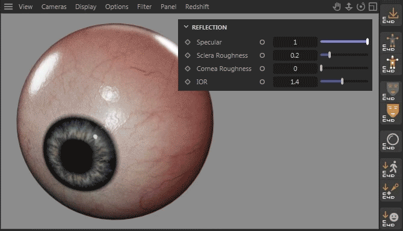Toggle the Specular keyframe diamond
Screen dimensions: 403x231
(188, 42)
